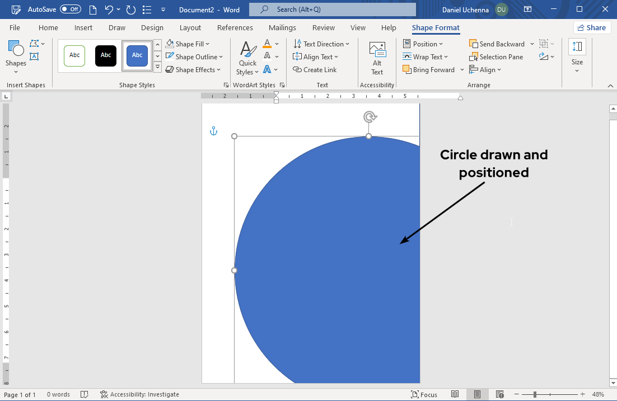Open the Insert ribbon tab
The width and height of the screenshot is (617, 401).
coord(83,28)
